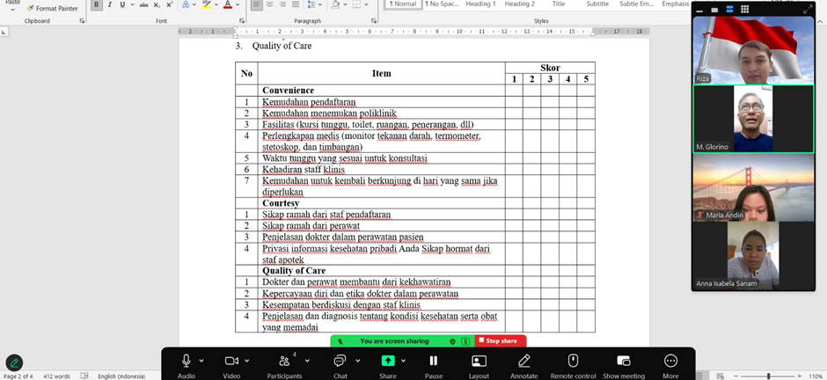Open the Zoom Chat window
The width and height of the screenshot is (827, 380).
(340, 361)
